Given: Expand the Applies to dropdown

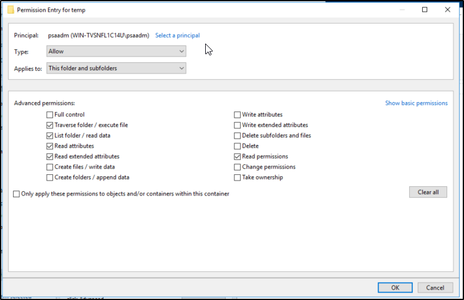Looking at the screenshot, I should 115,68.
